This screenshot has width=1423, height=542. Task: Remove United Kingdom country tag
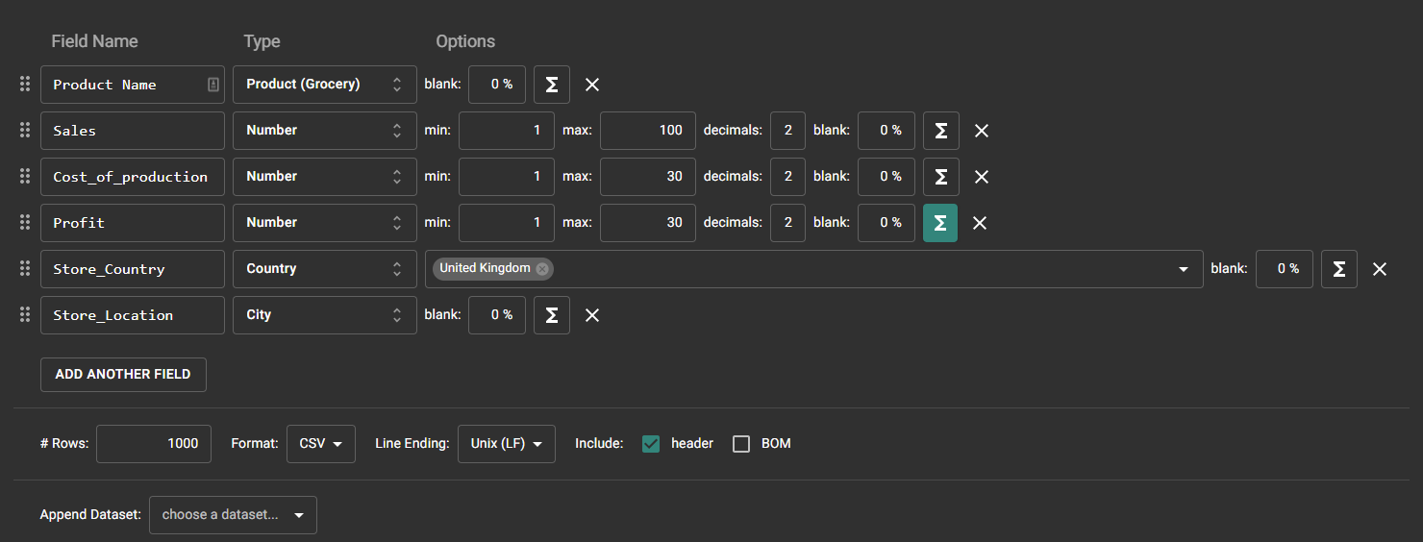(x=542, y=269)
